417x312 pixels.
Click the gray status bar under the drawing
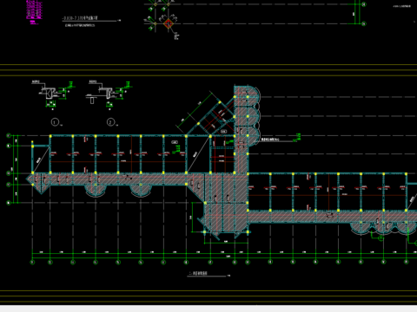[208, 309]
